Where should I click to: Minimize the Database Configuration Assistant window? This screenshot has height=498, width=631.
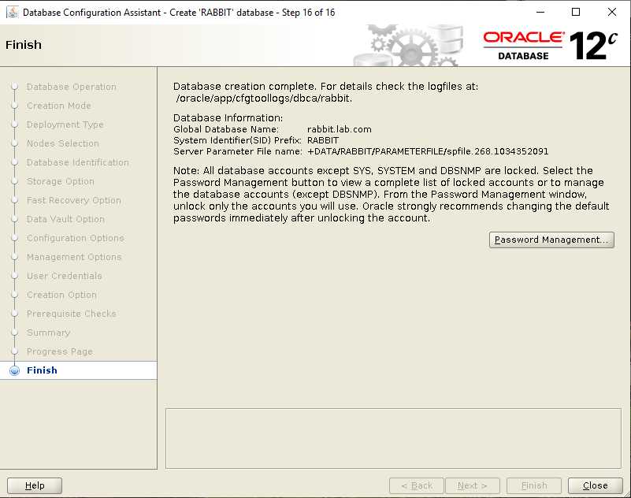pyautogui.click(x=540, y=12)
